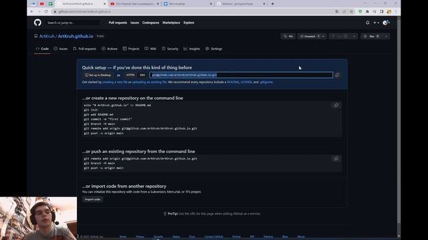Go back in the browser
The image size is (428, 240).
click(32, 12)
